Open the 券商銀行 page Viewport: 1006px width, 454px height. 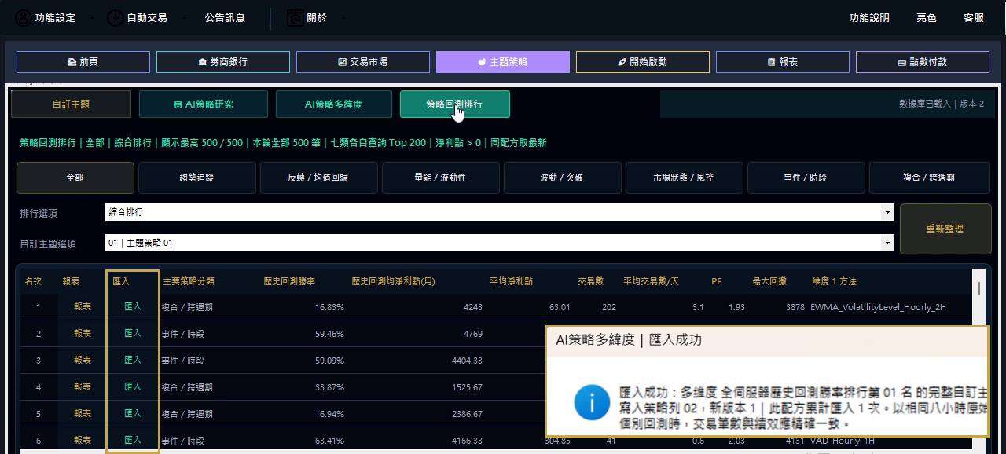click(x=223, y=62)
